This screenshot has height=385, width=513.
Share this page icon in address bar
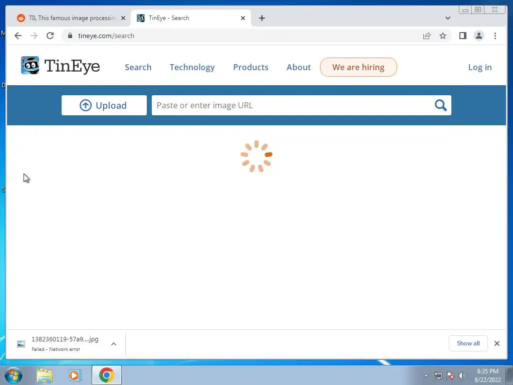pyautogui.click(x=427, y=36)
